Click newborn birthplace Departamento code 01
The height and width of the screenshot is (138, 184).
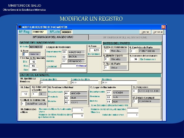pos(64,52)
